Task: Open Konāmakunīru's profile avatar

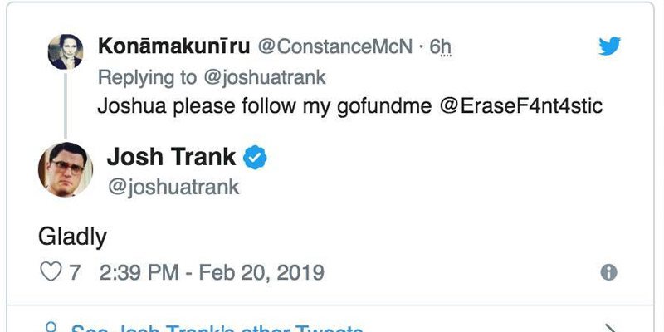Action: [66, 51]
